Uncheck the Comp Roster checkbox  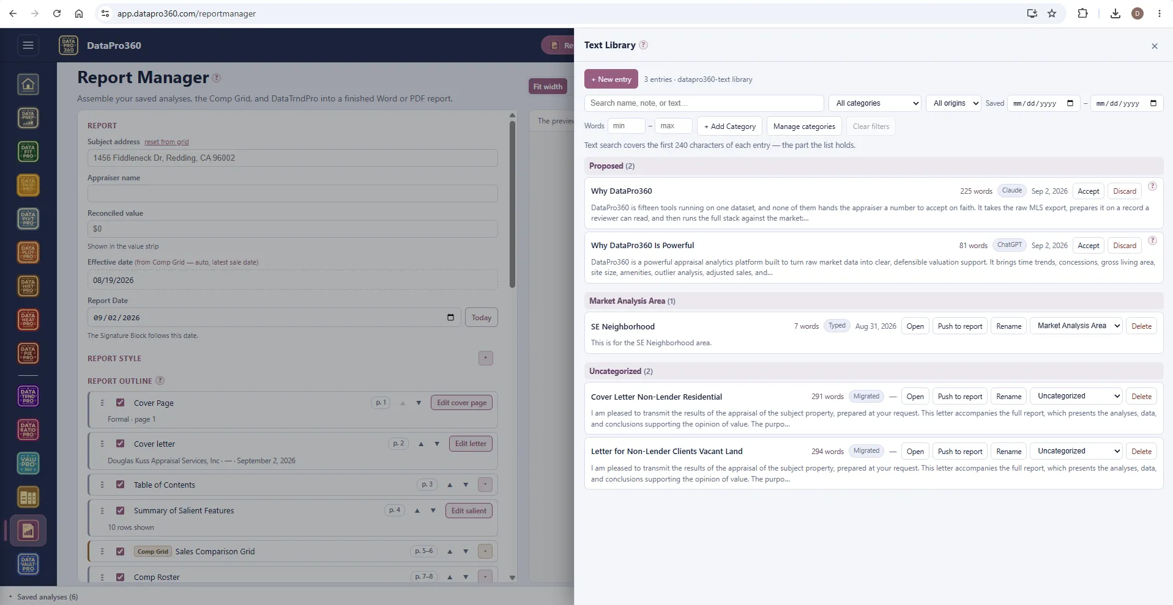tap(121, 577)
